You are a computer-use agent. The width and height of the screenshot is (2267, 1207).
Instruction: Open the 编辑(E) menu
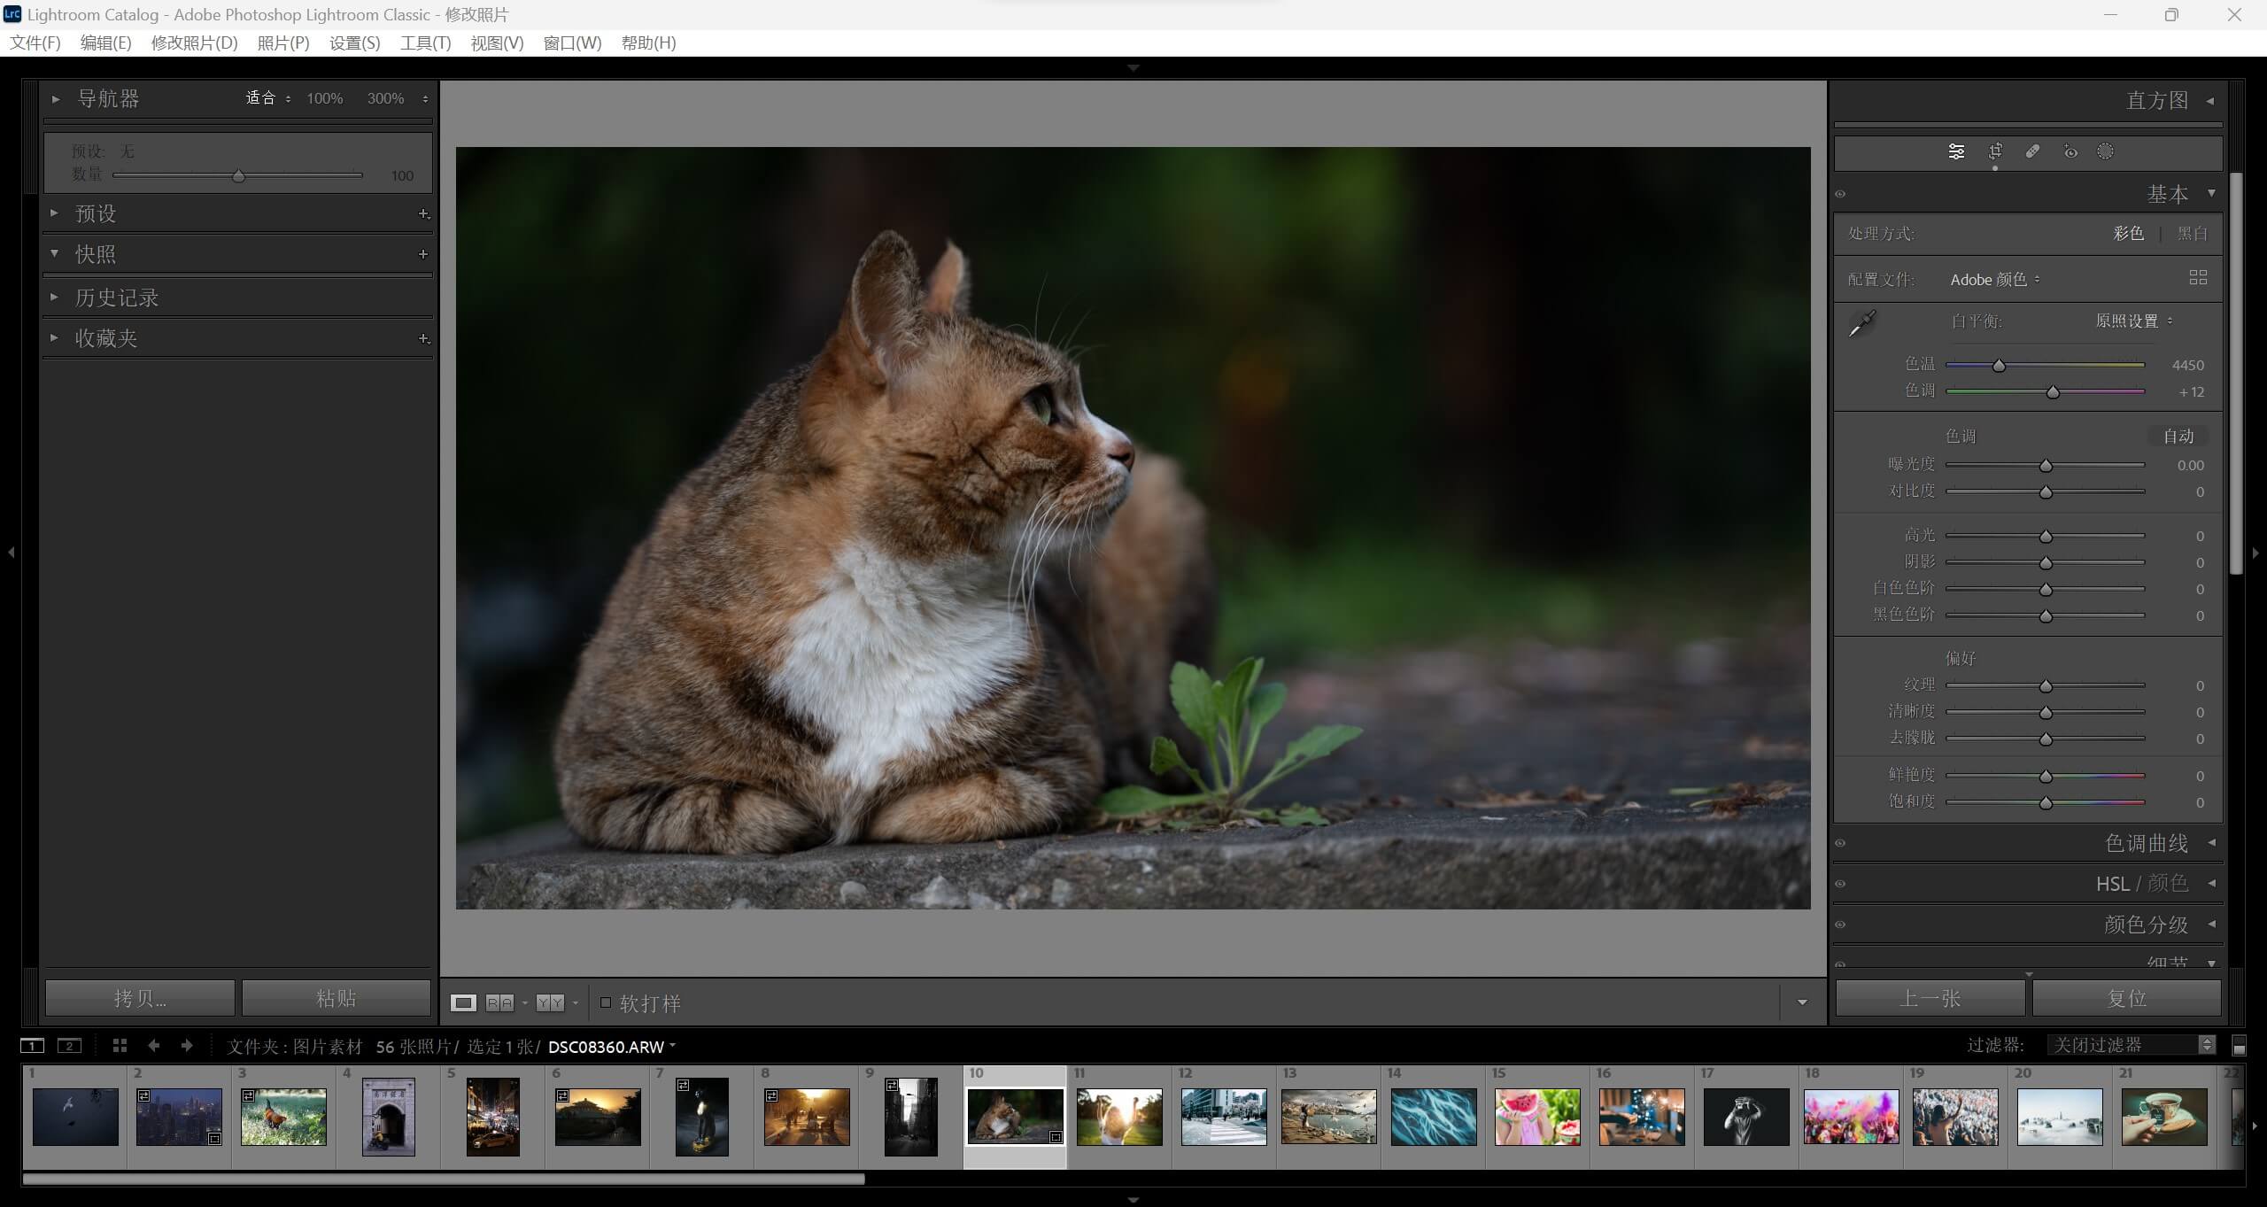[105, 43]
